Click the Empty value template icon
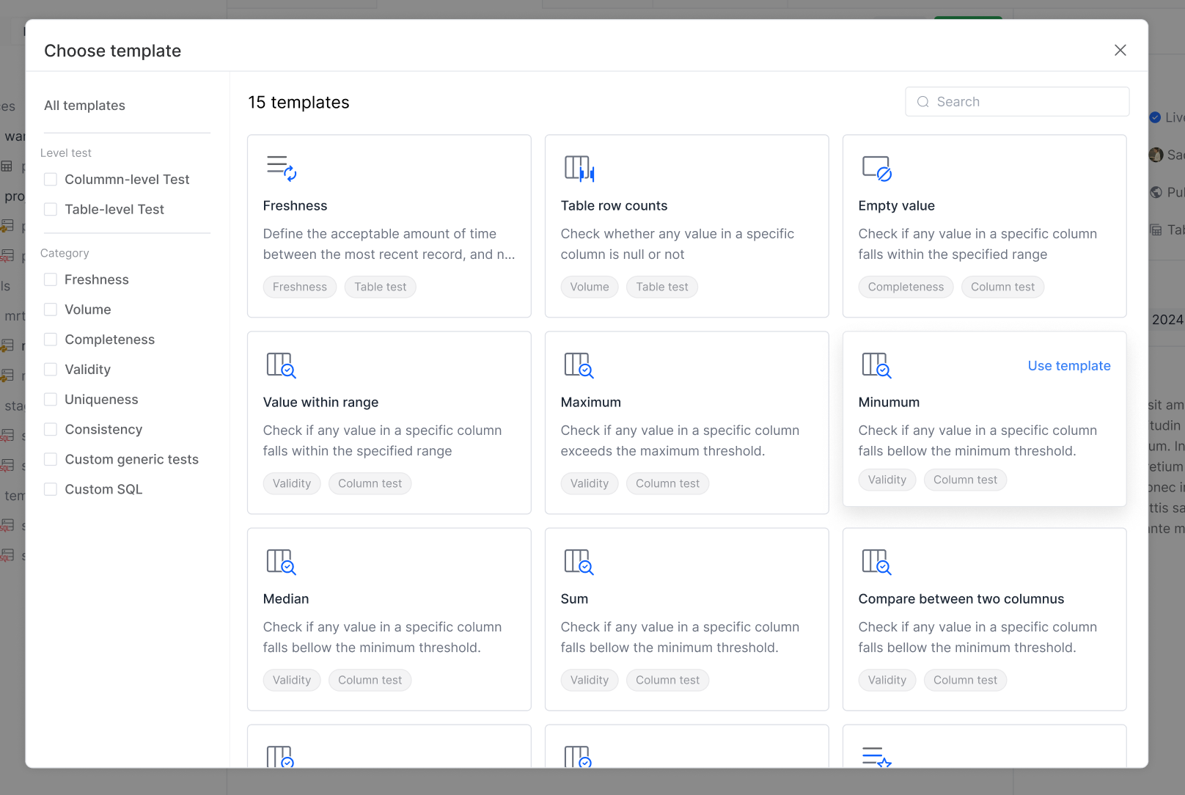Image resolution: width=1185 pixels, height=795 pixels. pos(876,168)
